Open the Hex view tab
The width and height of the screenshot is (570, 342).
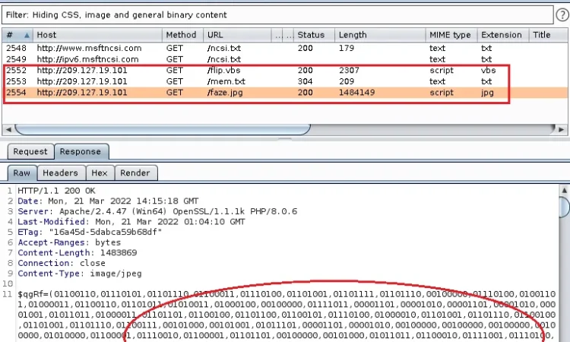pyautogui.click(x=100, y=173)
